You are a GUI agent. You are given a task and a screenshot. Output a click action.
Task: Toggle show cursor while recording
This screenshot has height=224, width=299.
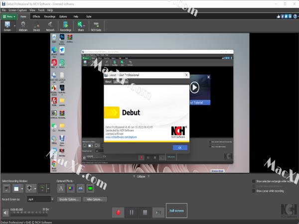coord(254,191)
